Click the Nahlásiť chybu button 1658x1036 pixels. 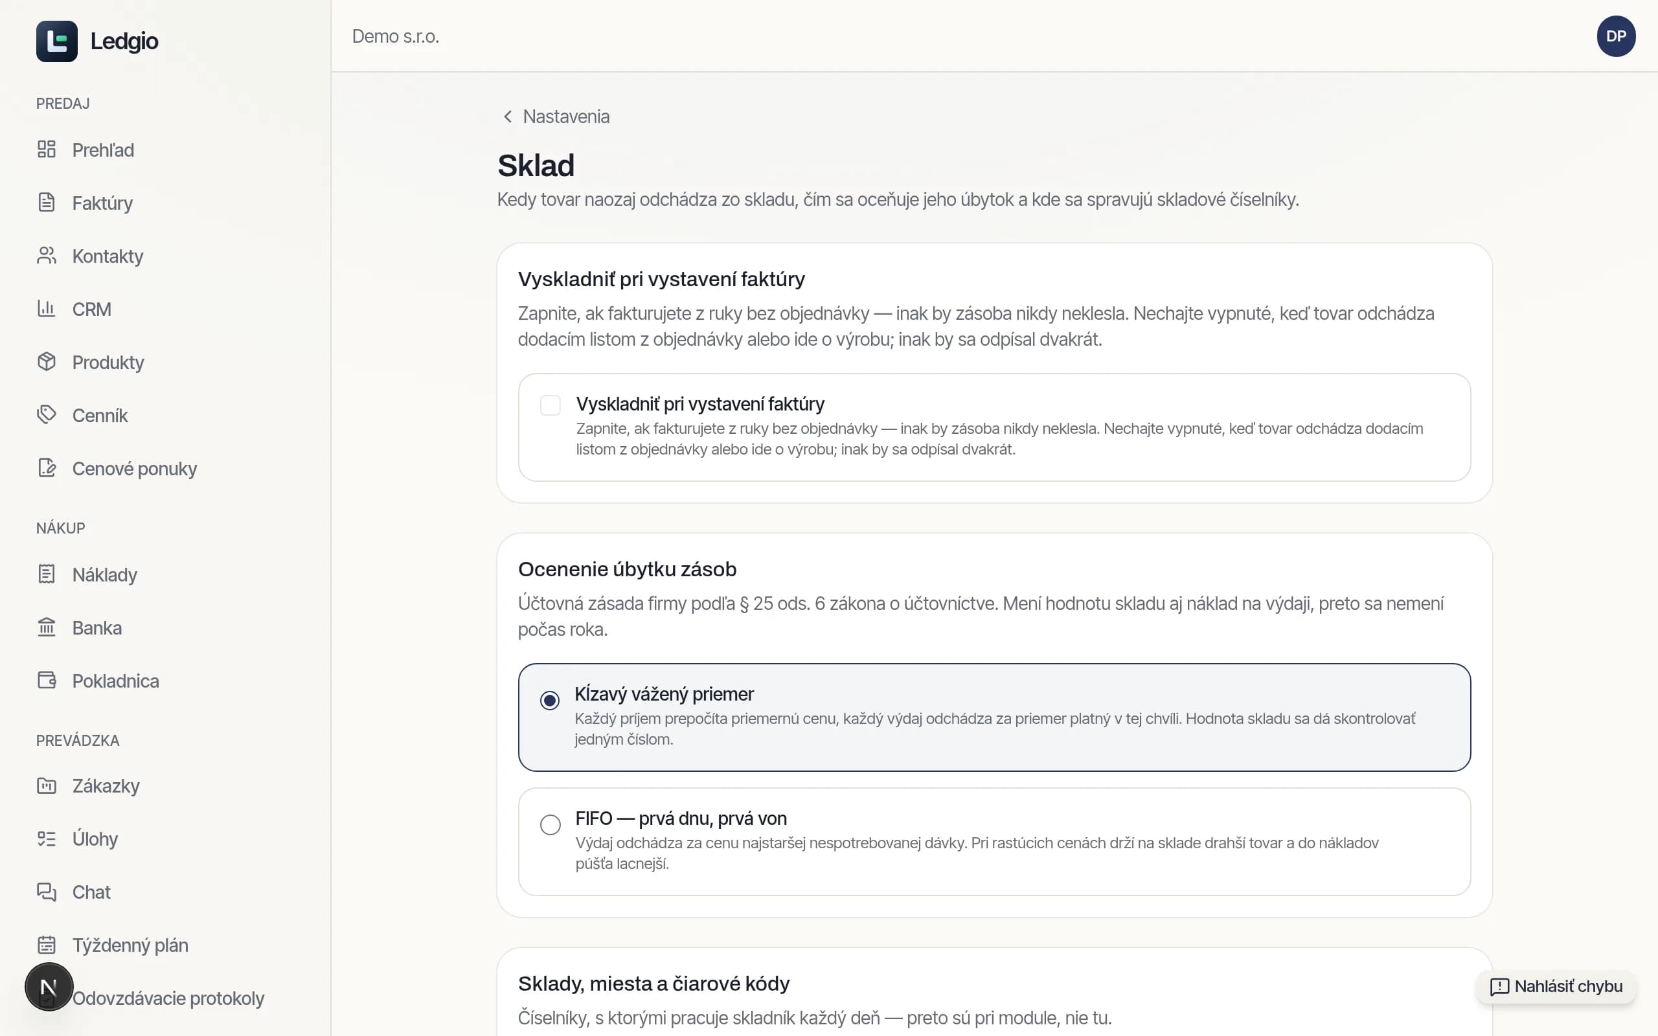(x=1556, y=987)
